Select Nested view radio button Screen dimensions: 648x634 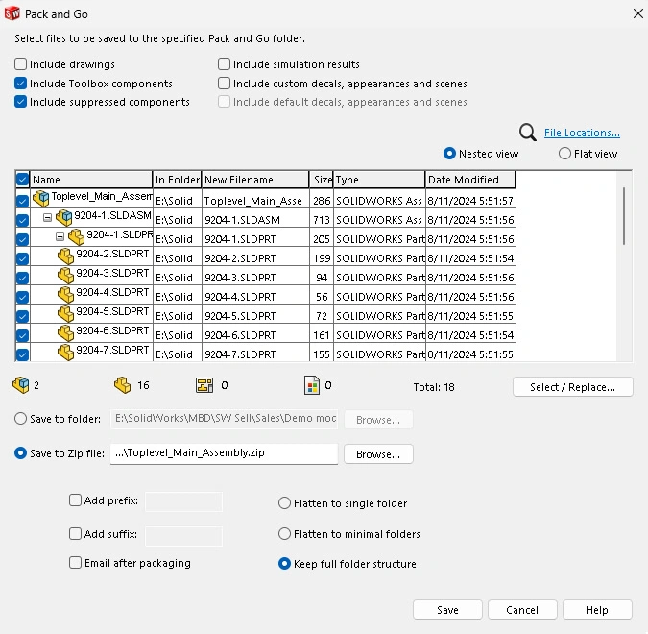pyautogui.click(x=449, y=154)
